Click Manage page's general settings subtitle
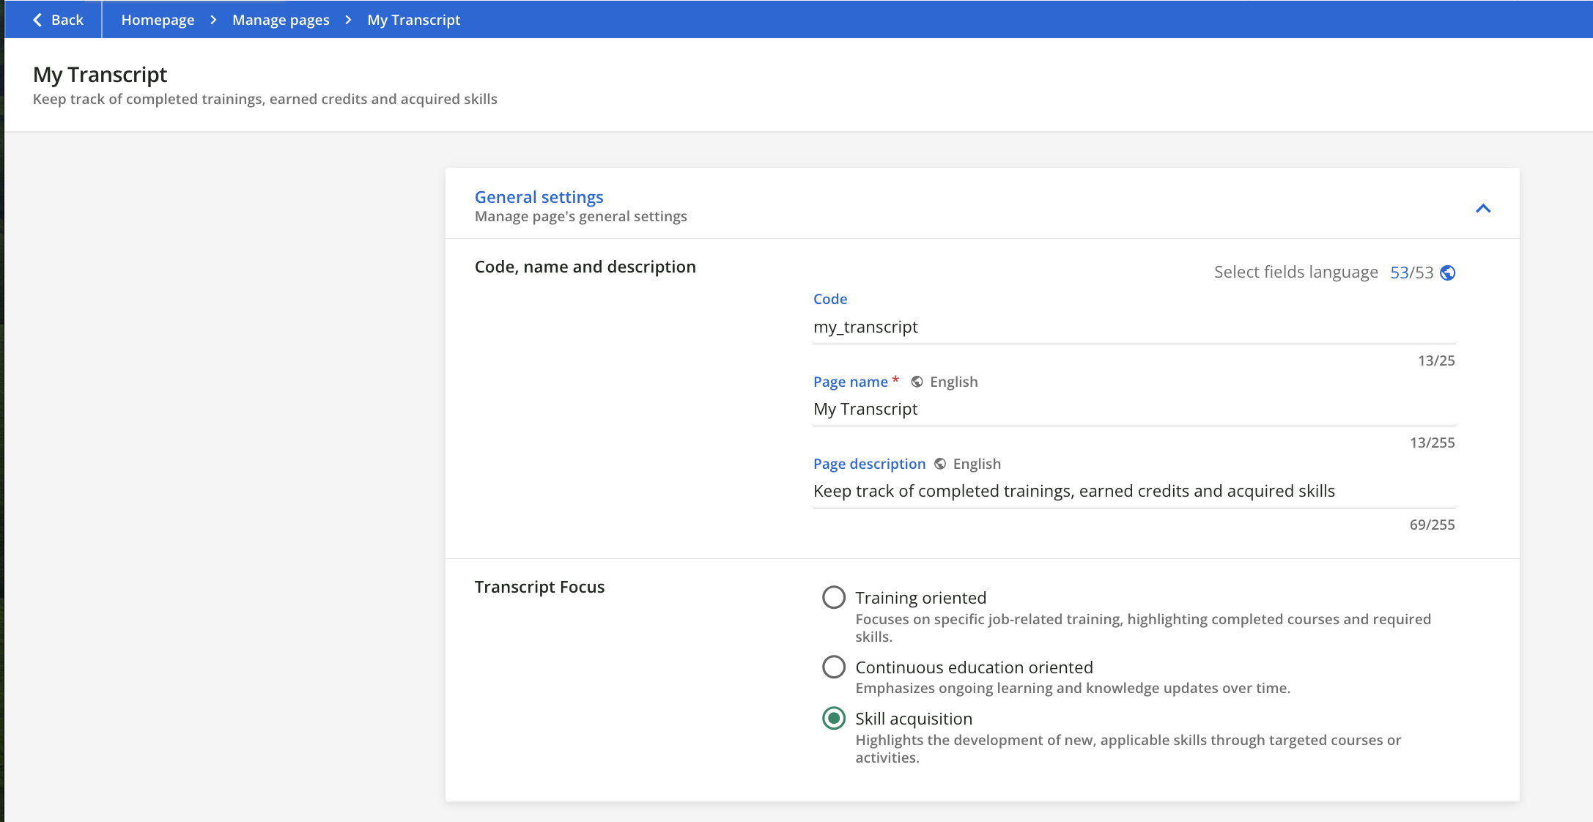The width and height of the screenshot is (1593, 822). click(580, 216)
